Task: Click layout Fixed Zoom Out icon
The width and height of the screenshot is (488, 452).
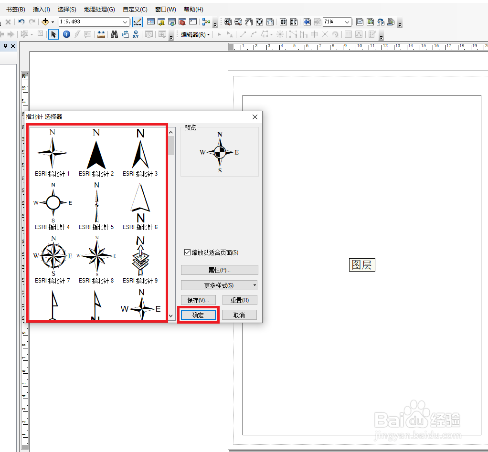Action: [x=294, y=22]
